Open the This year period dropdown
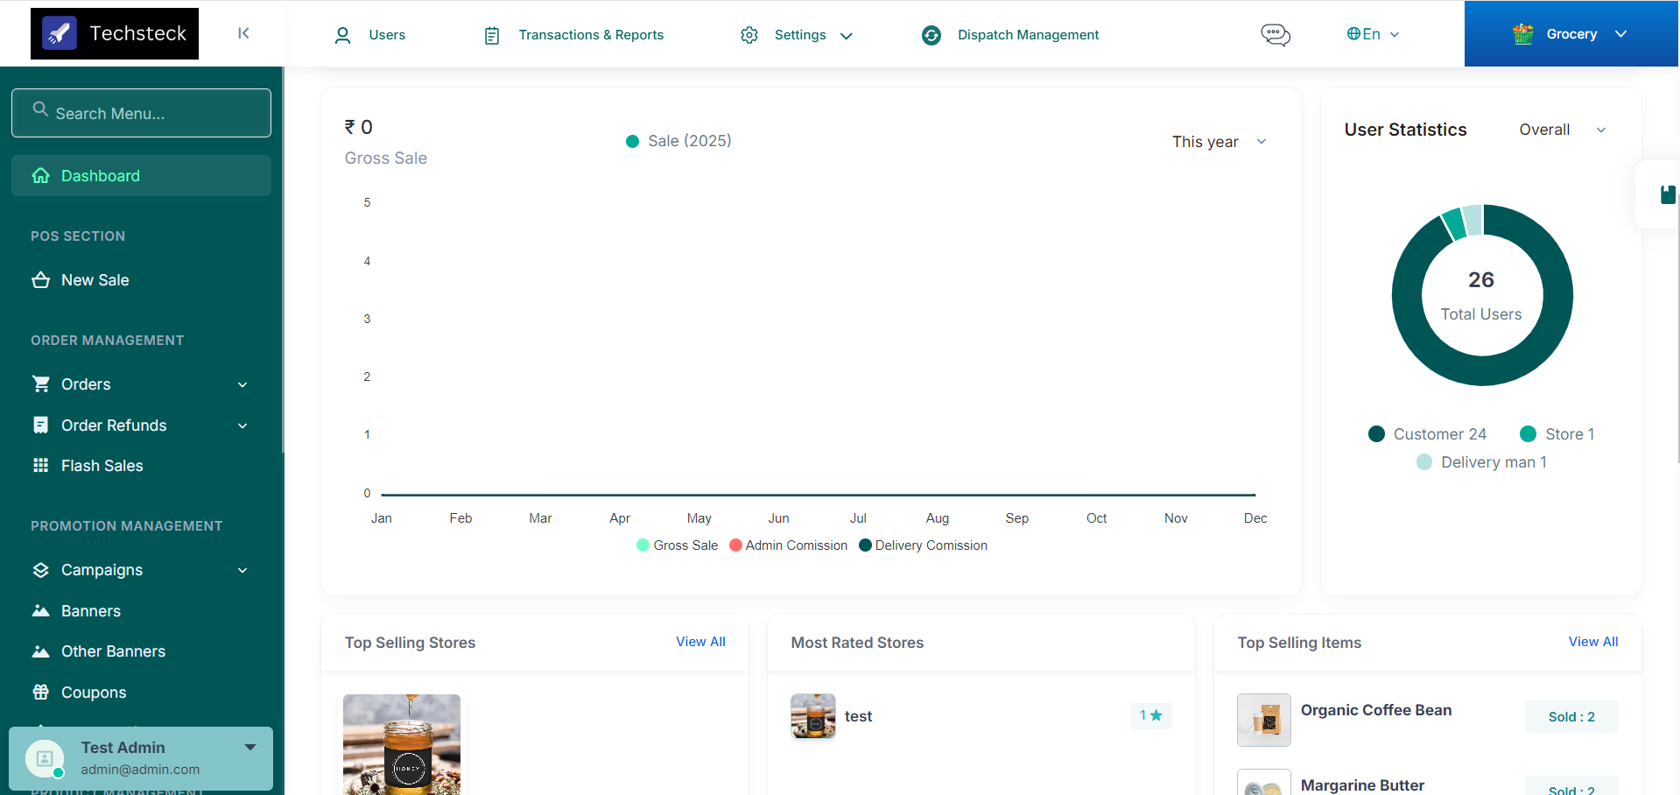1680x795 pixels. click(1219, 142)
